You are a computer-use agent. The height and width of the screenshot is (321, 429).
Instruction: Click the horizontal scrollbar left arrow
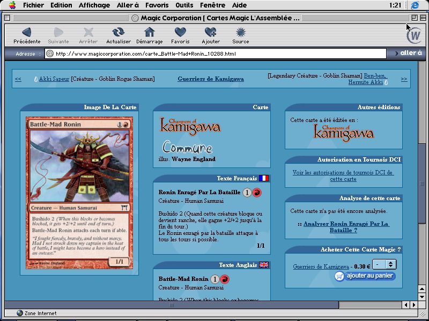click(x=405, y=304)
